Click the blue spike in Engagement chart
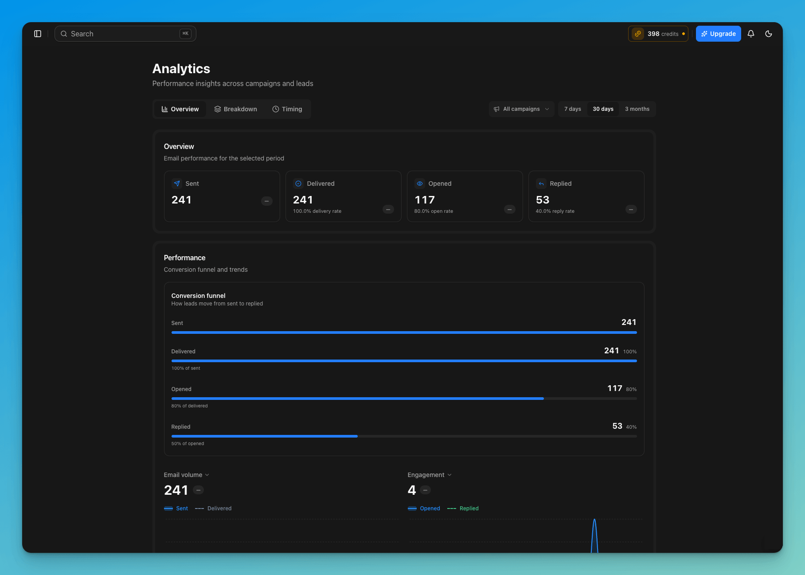Image resolution: width=805 pixels, height=575 pixels. (x=594, y=536)
